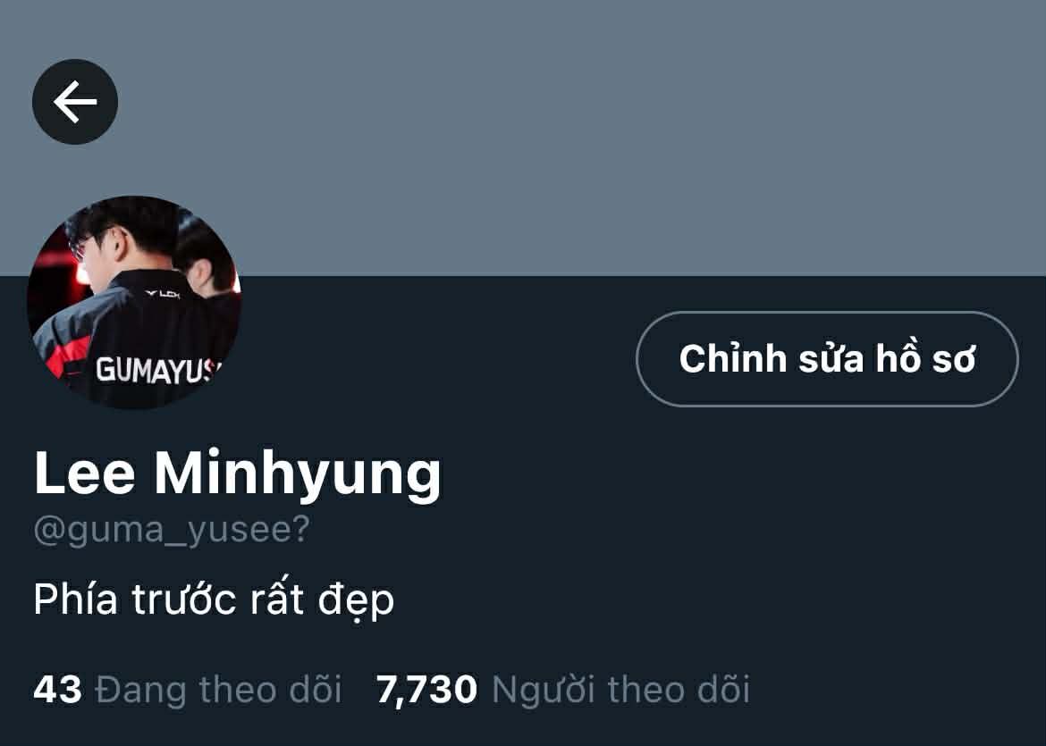
Task: Open the 43 following count
Action: click(x=57, y=690)
